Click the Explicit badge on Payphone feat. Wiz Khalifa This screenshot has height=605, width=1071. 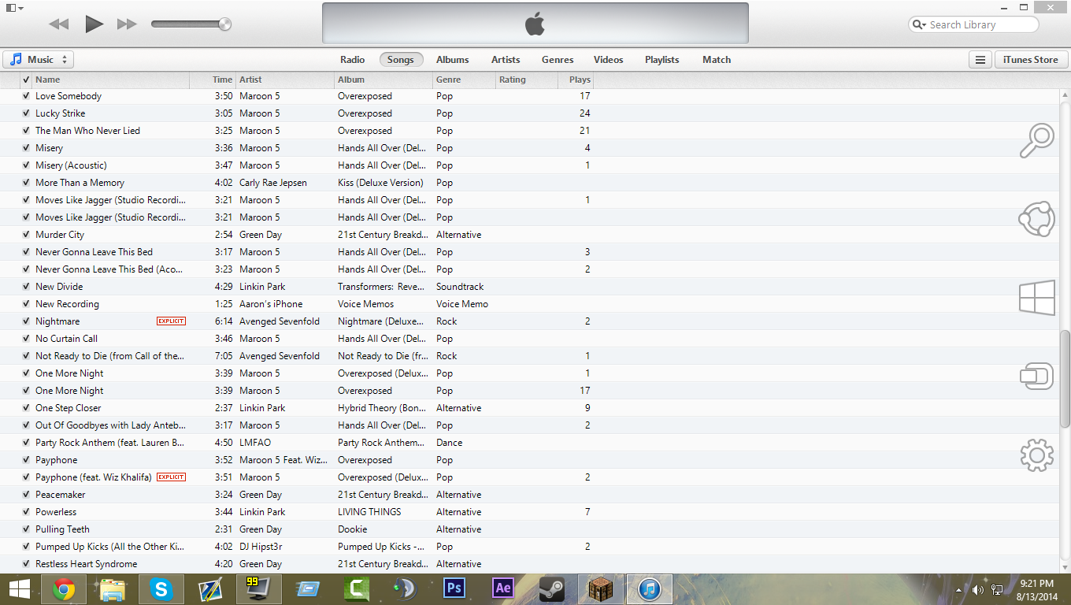tap(171, 477)
